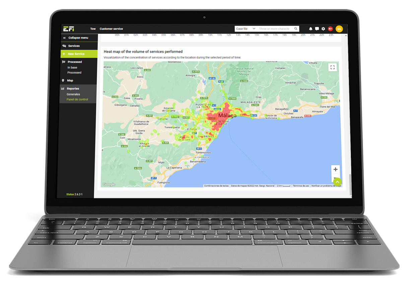Click the search input field
Screen dimensions: 410x284
pos(275,29)
